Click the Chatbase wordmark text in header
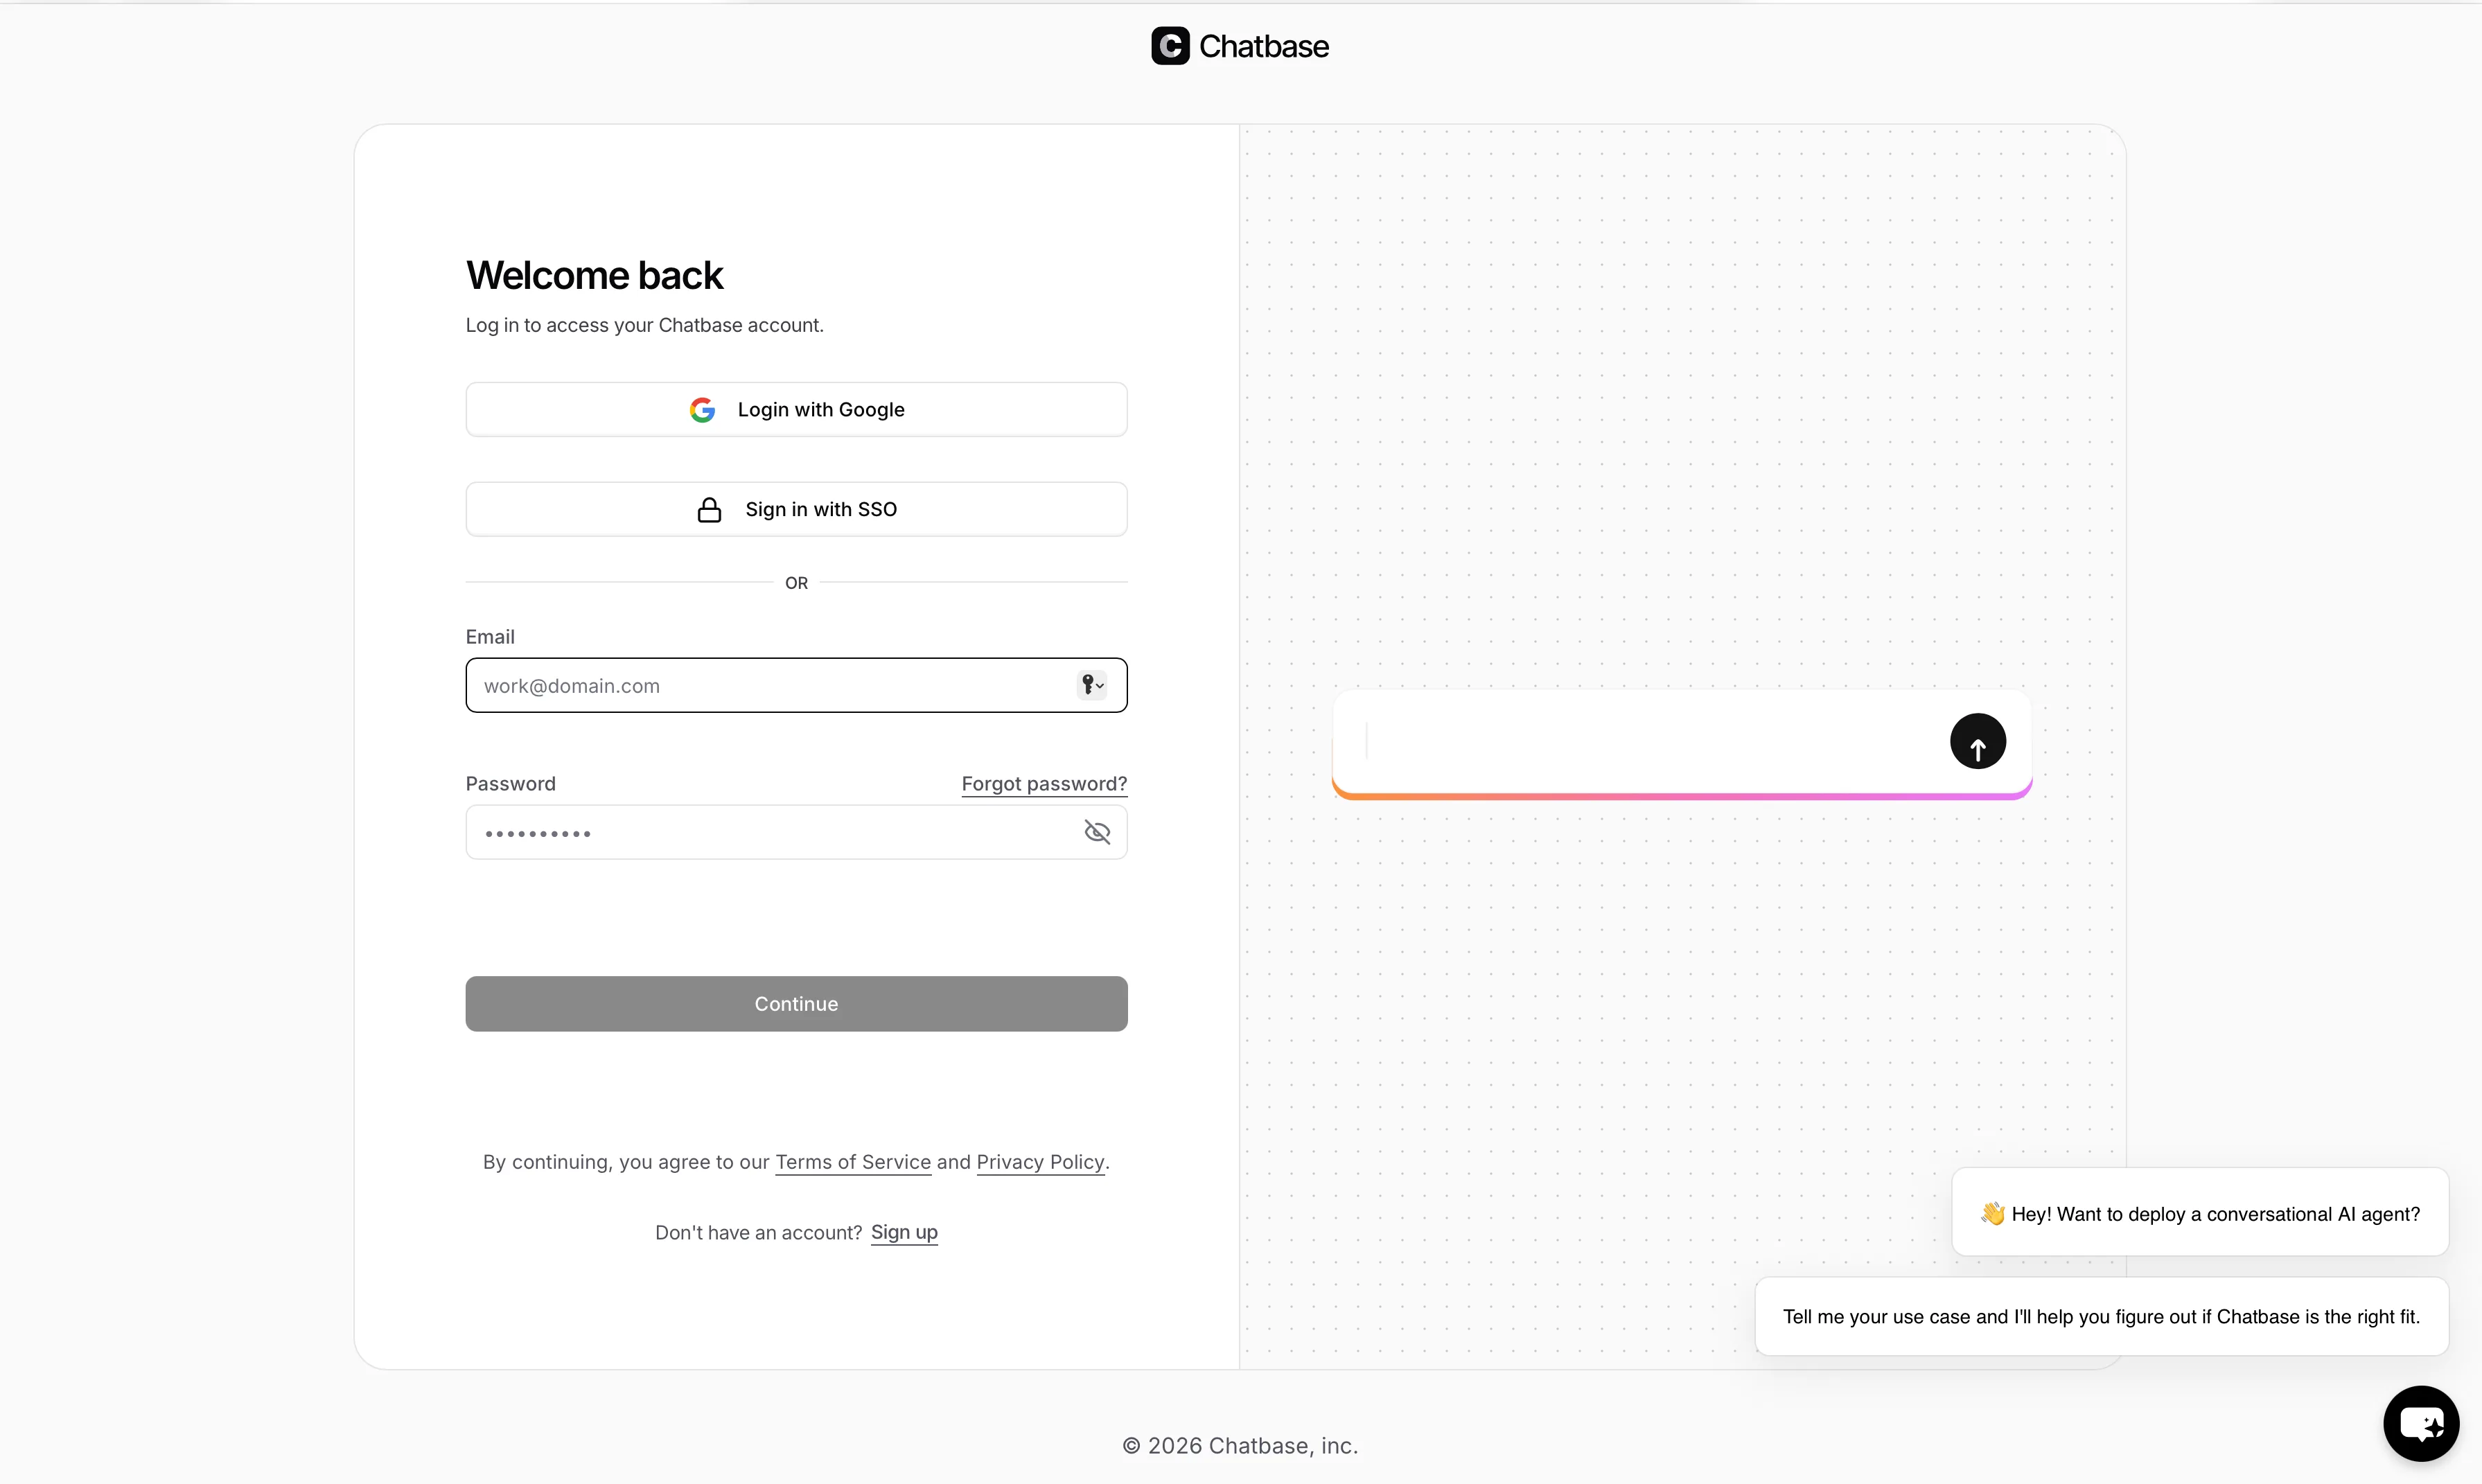The width and height of the screenshot is (2482, 1484). click(x=1264, y=47)
